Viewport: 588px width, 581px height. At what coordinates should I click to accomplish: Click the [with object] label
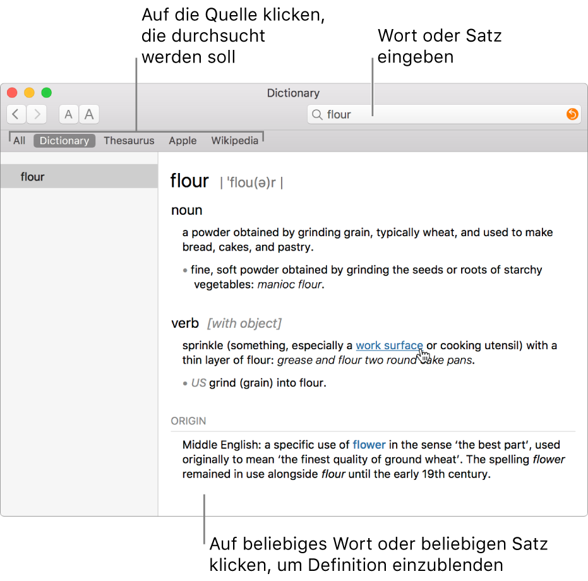point(244,323)
